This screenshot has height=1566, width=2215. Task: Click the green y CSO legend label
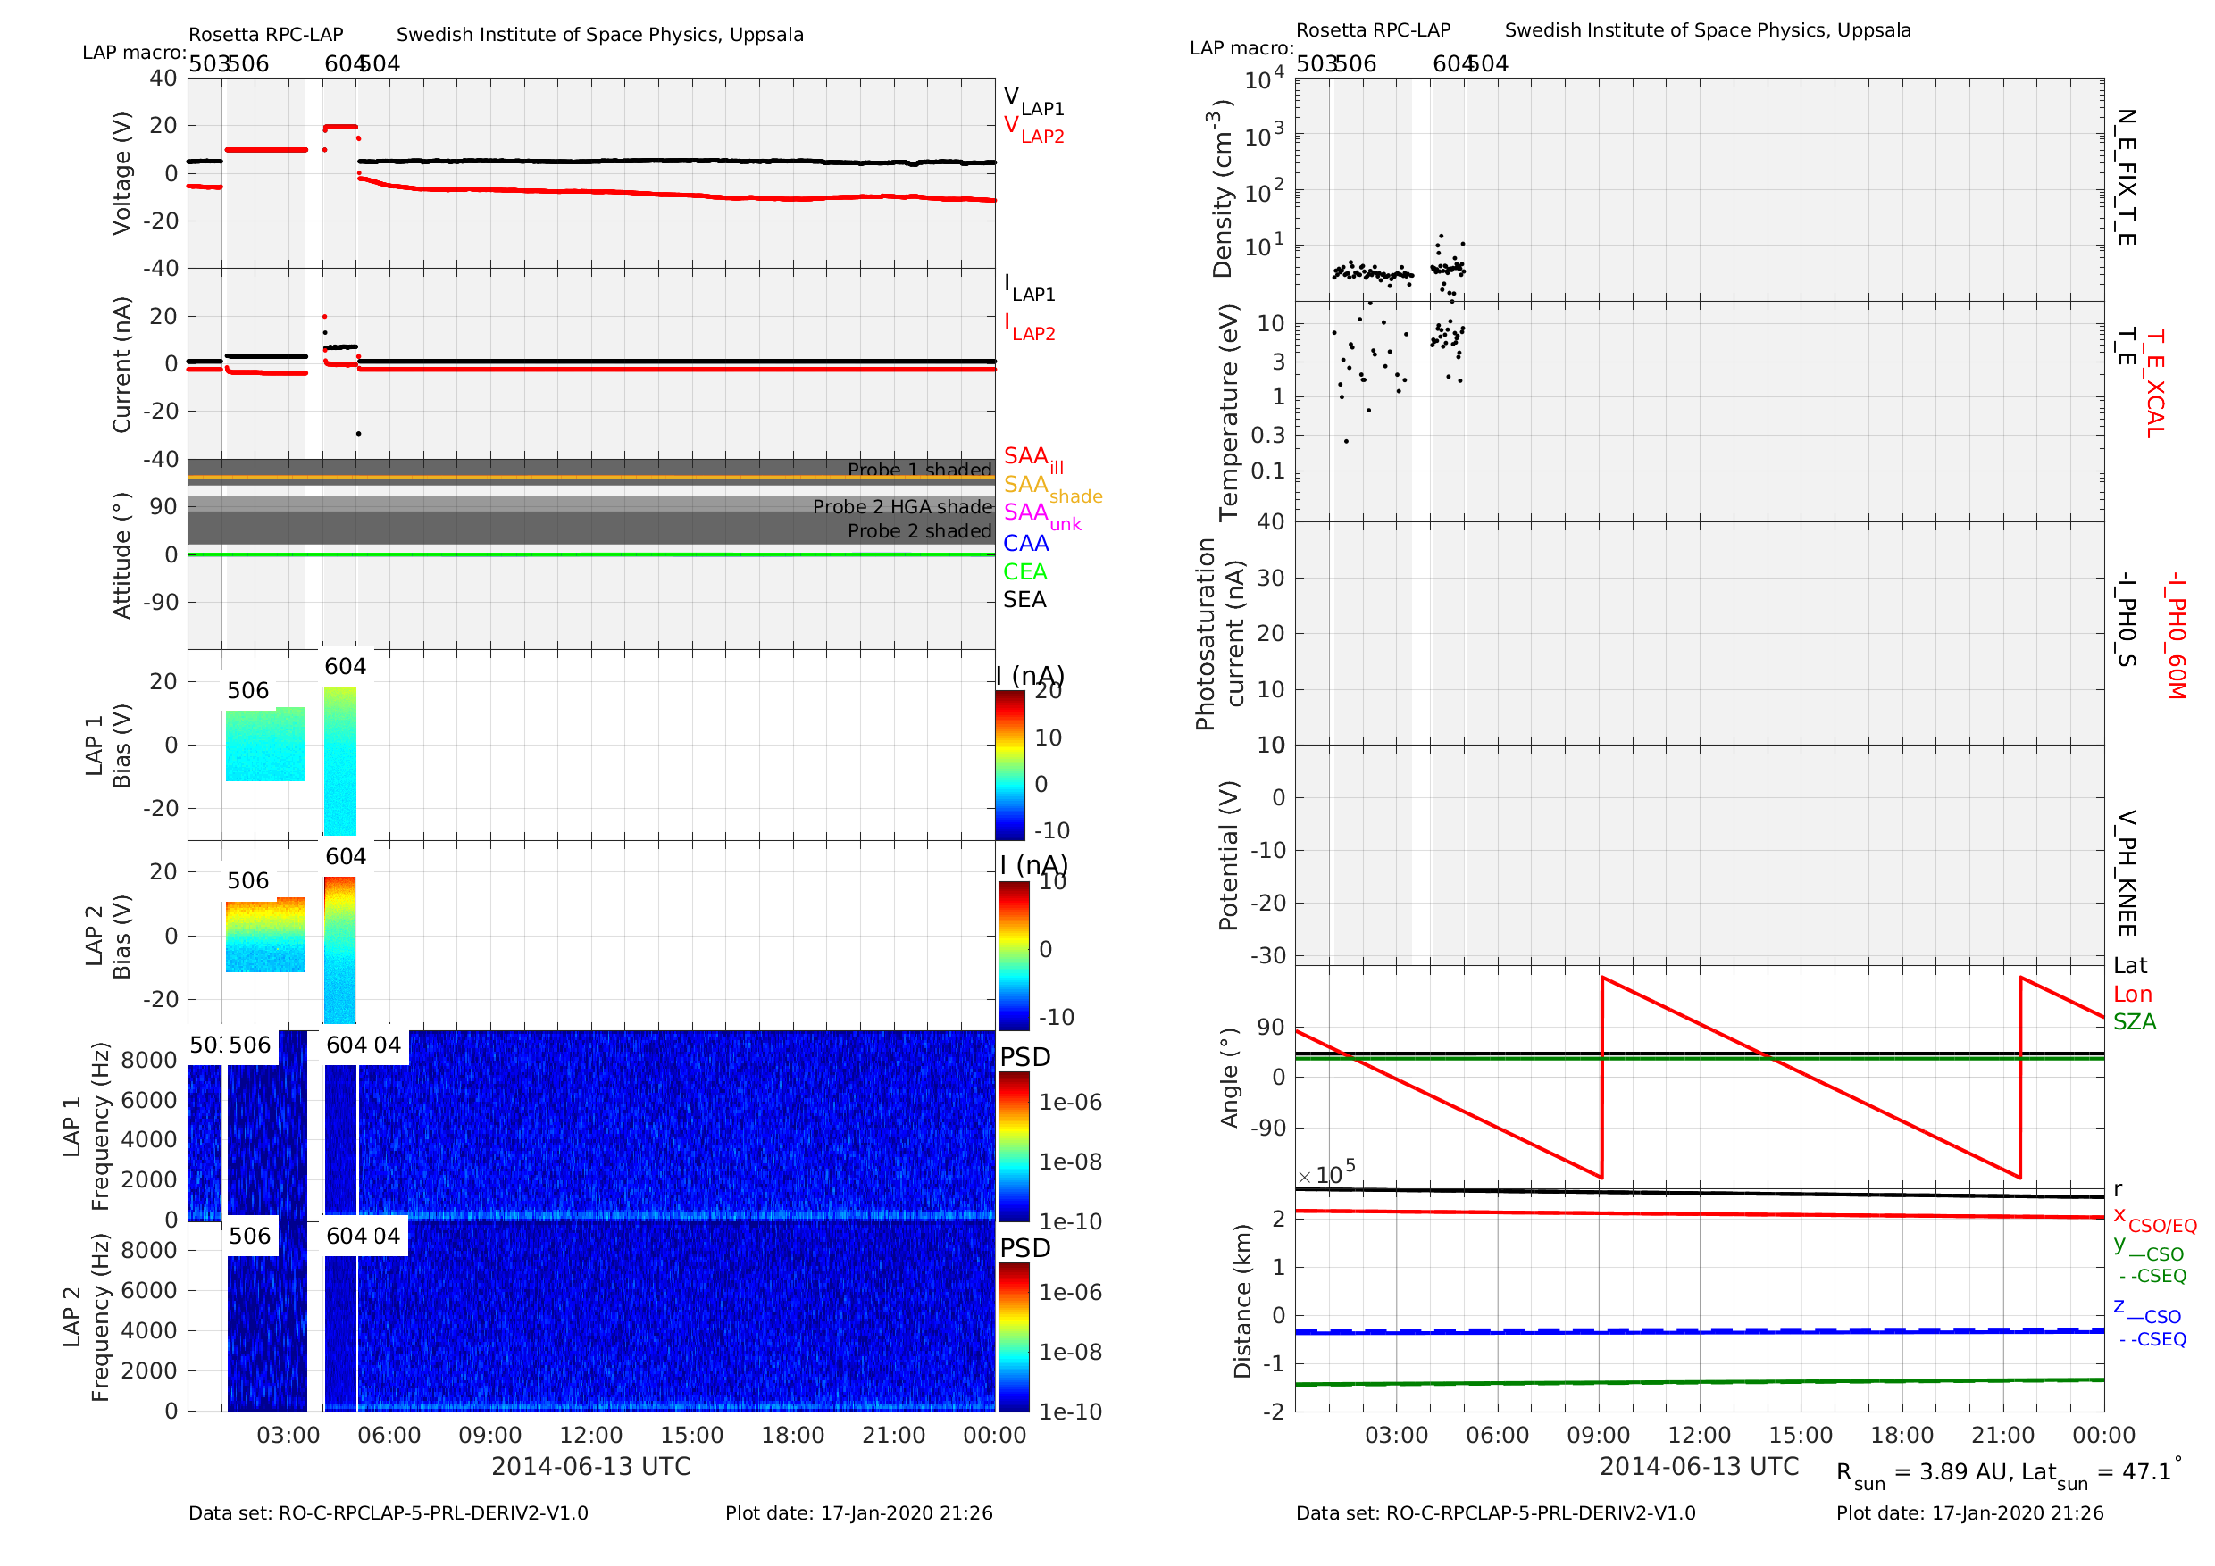2148,1249
